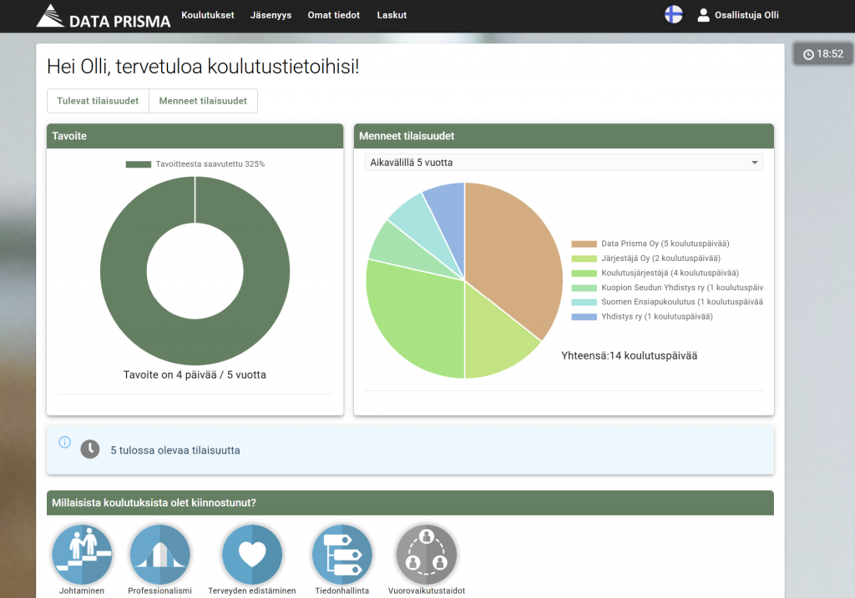Screen dimensions: 855x598
Task: Select the Johtaminen interest icon
Action: 82,555
